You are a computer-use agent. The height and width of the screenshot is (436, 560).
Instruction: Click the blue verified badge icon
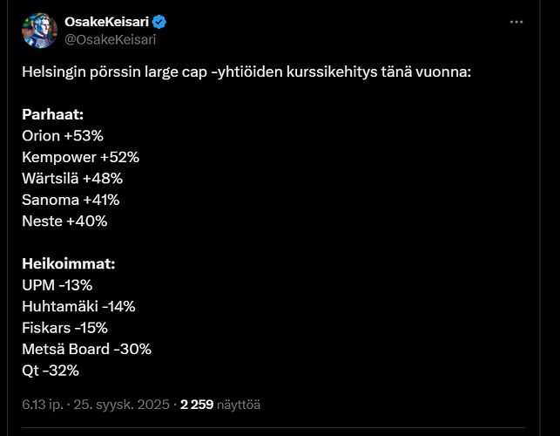[161, 22]
